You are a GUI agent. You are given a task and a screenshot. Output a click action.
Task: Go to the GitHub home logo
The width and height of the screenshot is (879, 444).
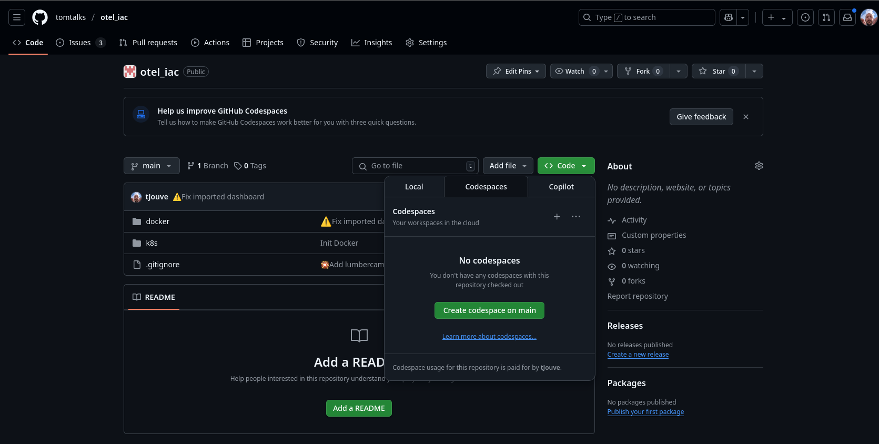[x=40, y=17]
